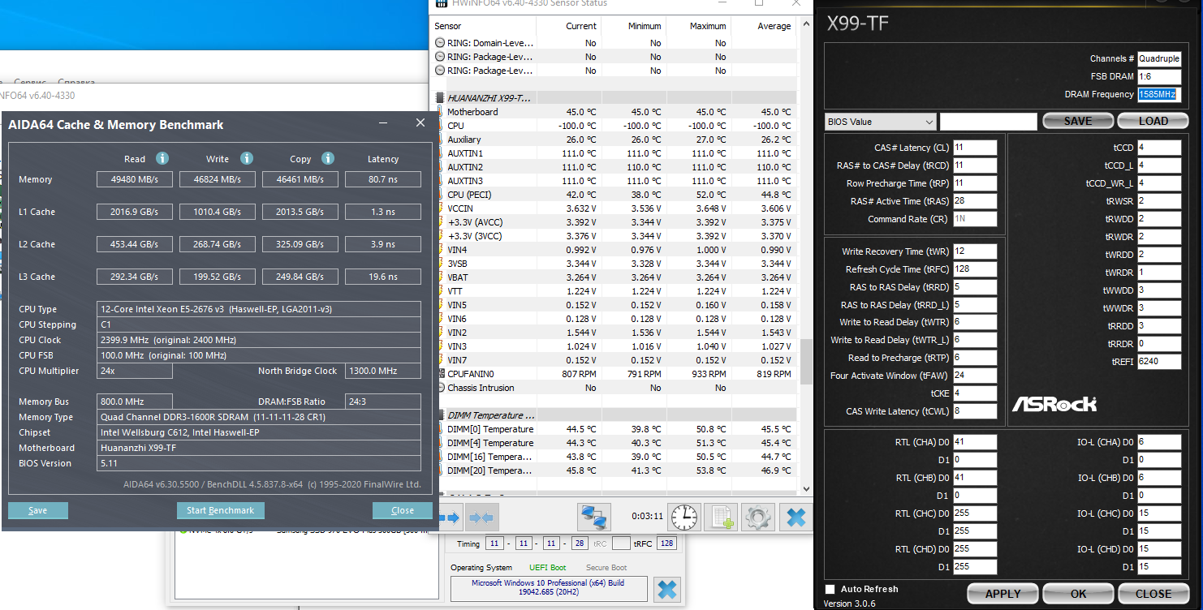Click the DRAM Frequency field
This screenshot has width=1203, height=610.
(1159, 94)
